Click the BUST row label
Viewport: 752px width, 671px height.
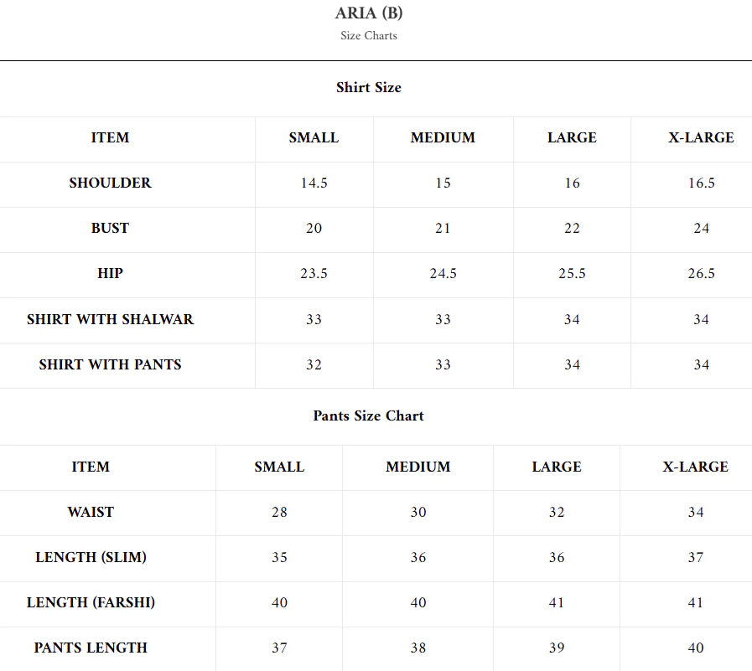click(111, 228)
